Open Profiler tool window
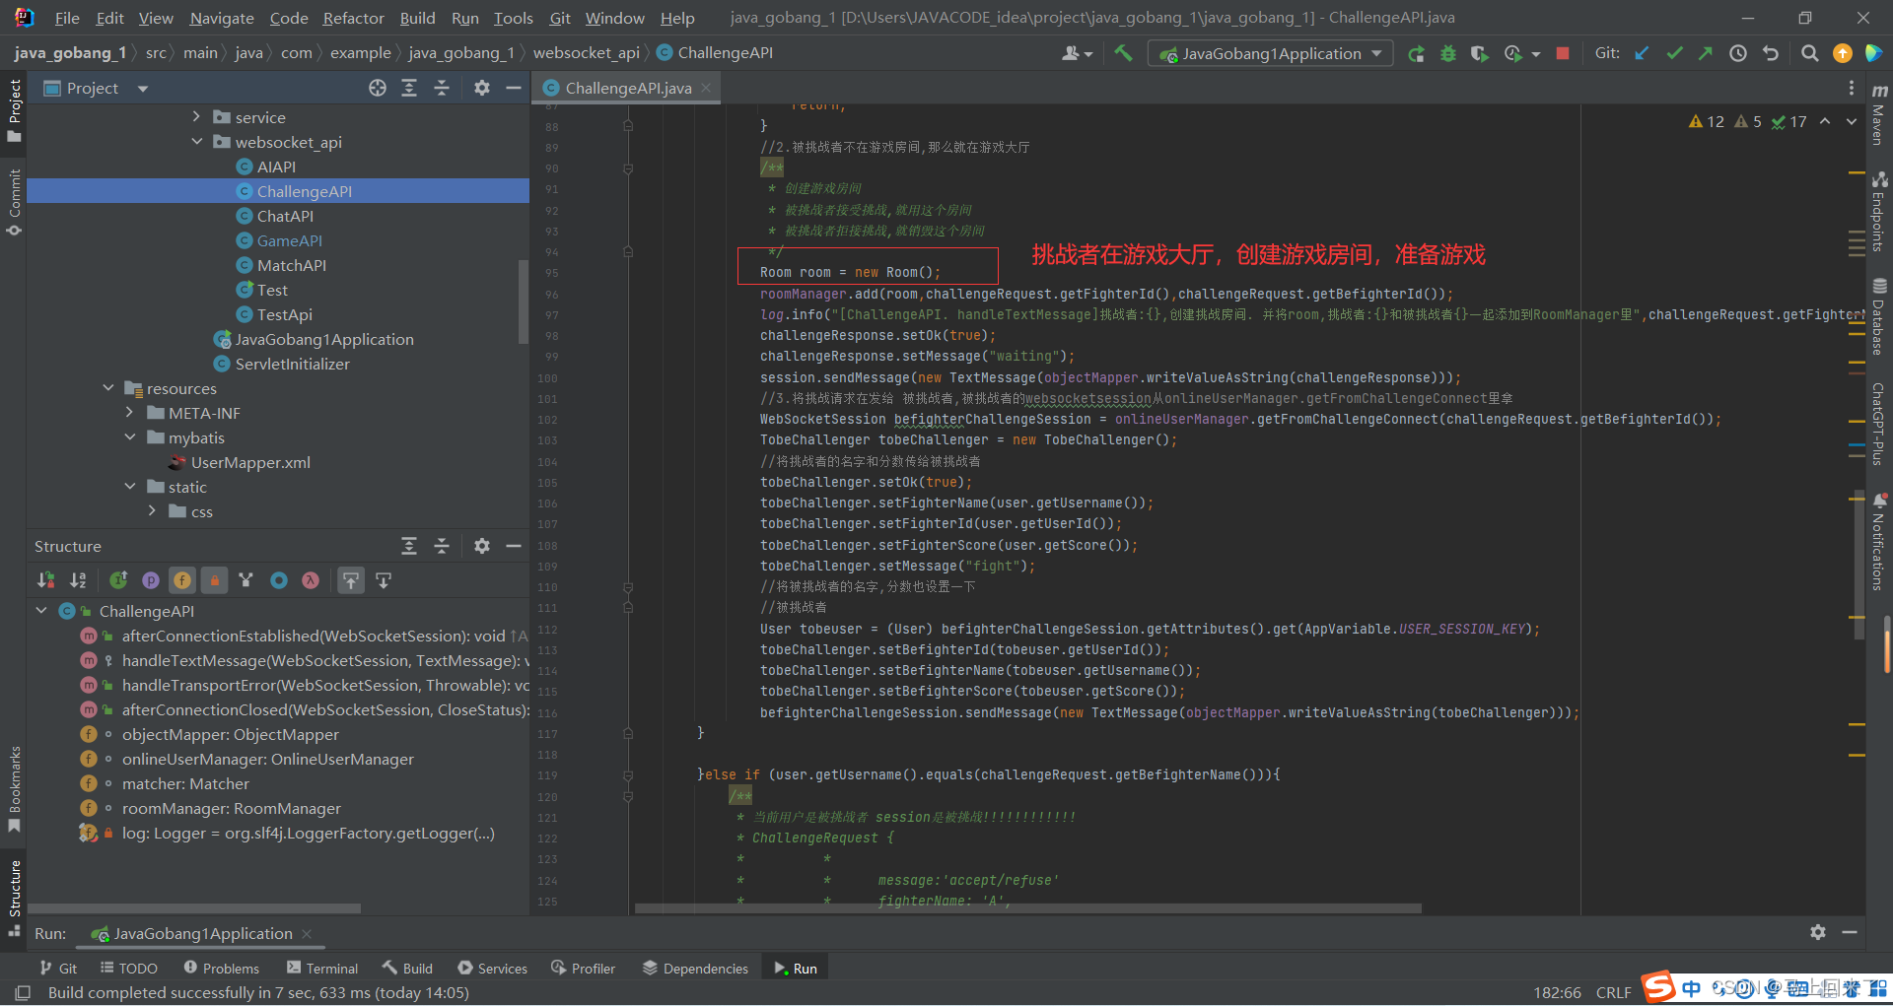 583,969
